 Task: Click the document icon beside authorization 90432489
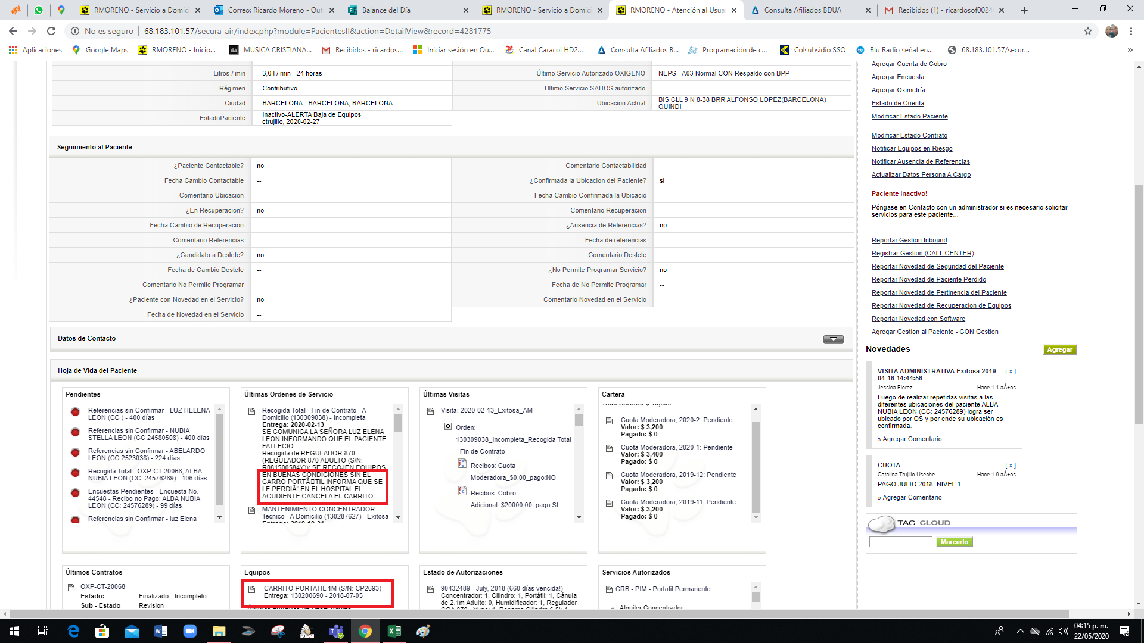(x=430, y=589)
